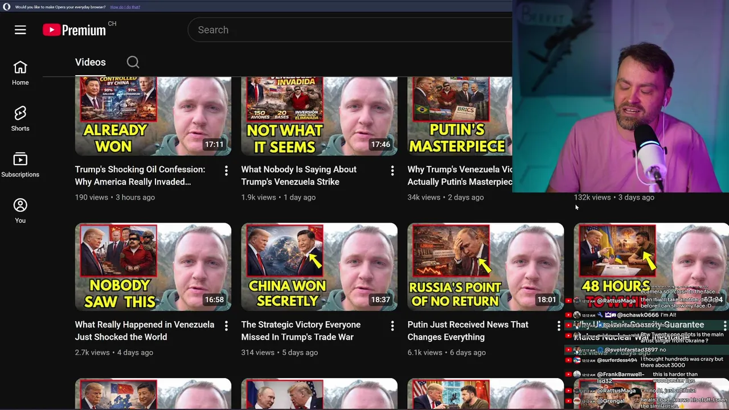Open options for Trump's Shocking Oil Confession video
This screenshot has width=729, height=410.
click(x=226, y=170)
